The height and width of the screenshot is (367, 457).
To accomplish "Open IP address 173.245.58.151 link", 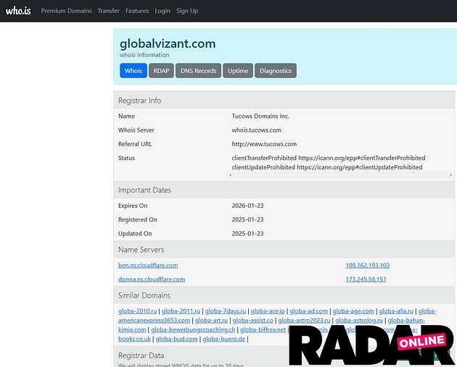I will point(366,279).
